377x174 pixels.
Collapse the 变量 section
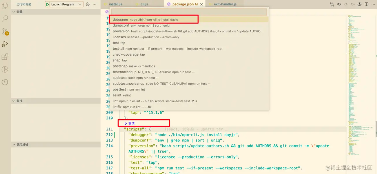click(56, 12)
